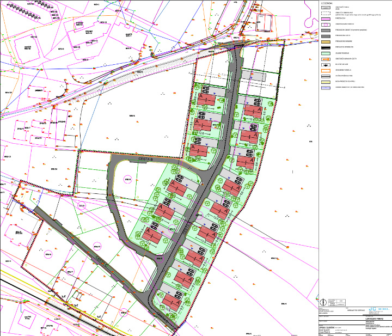Click the tan-colored legend swatch

[x=326, y=41]
